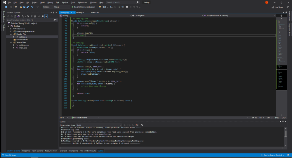Switch to the main.cpp editor tab
The image size is (292, 158).
click(x=95, y=13)
